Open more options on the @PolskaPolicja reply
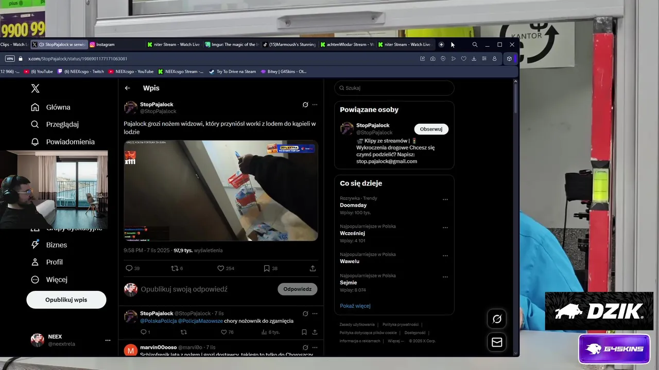This screenshot has width=659, height=370. coord(315,313)
